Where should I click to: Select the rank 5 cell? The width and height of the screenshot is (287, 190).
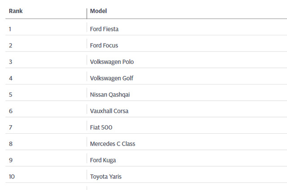click(x=10, y=95)
